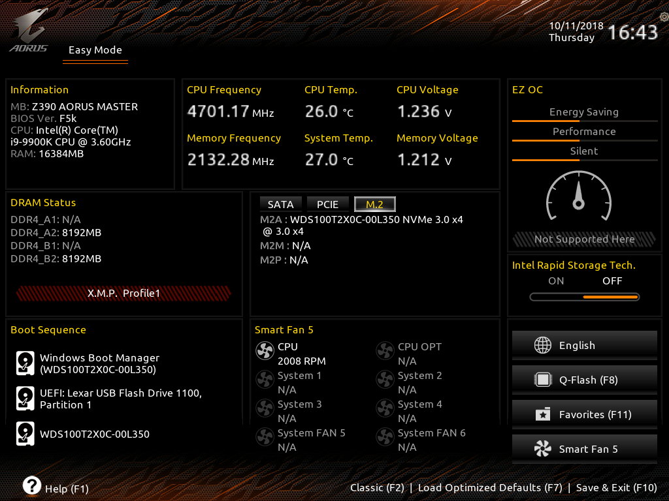Click the M2A WDS100T2X0C-00L350 NVMe entry
Image resolution: width=669 pixels, height=501 pixels.
[361, 225]
